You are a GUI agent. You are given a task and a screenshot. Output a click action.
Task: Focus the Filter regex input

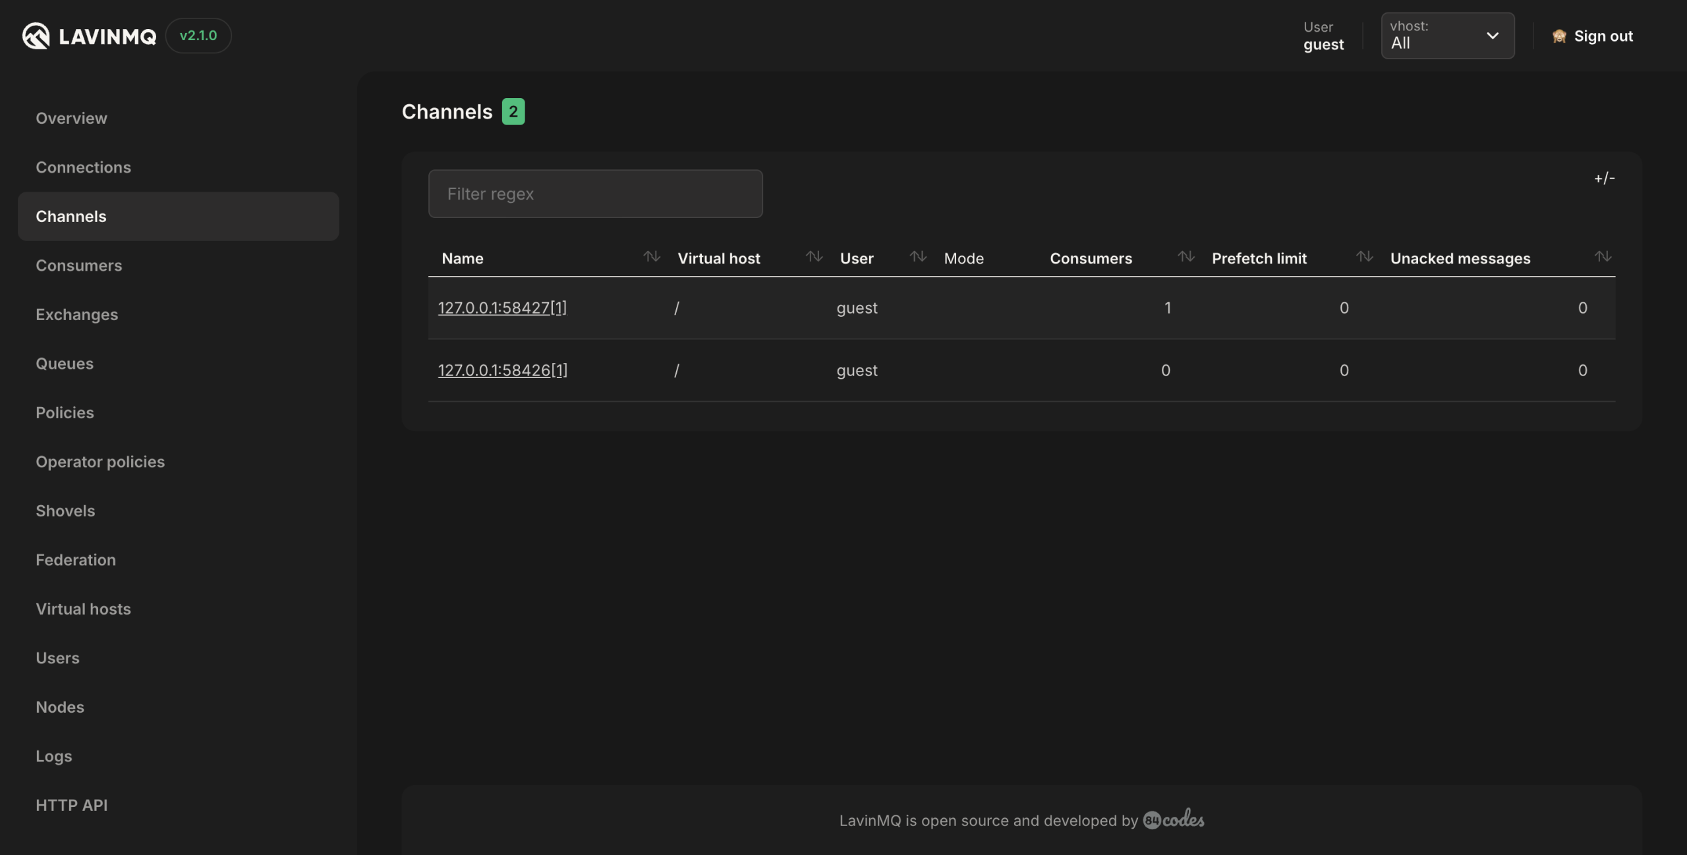(x=596, y=194)
